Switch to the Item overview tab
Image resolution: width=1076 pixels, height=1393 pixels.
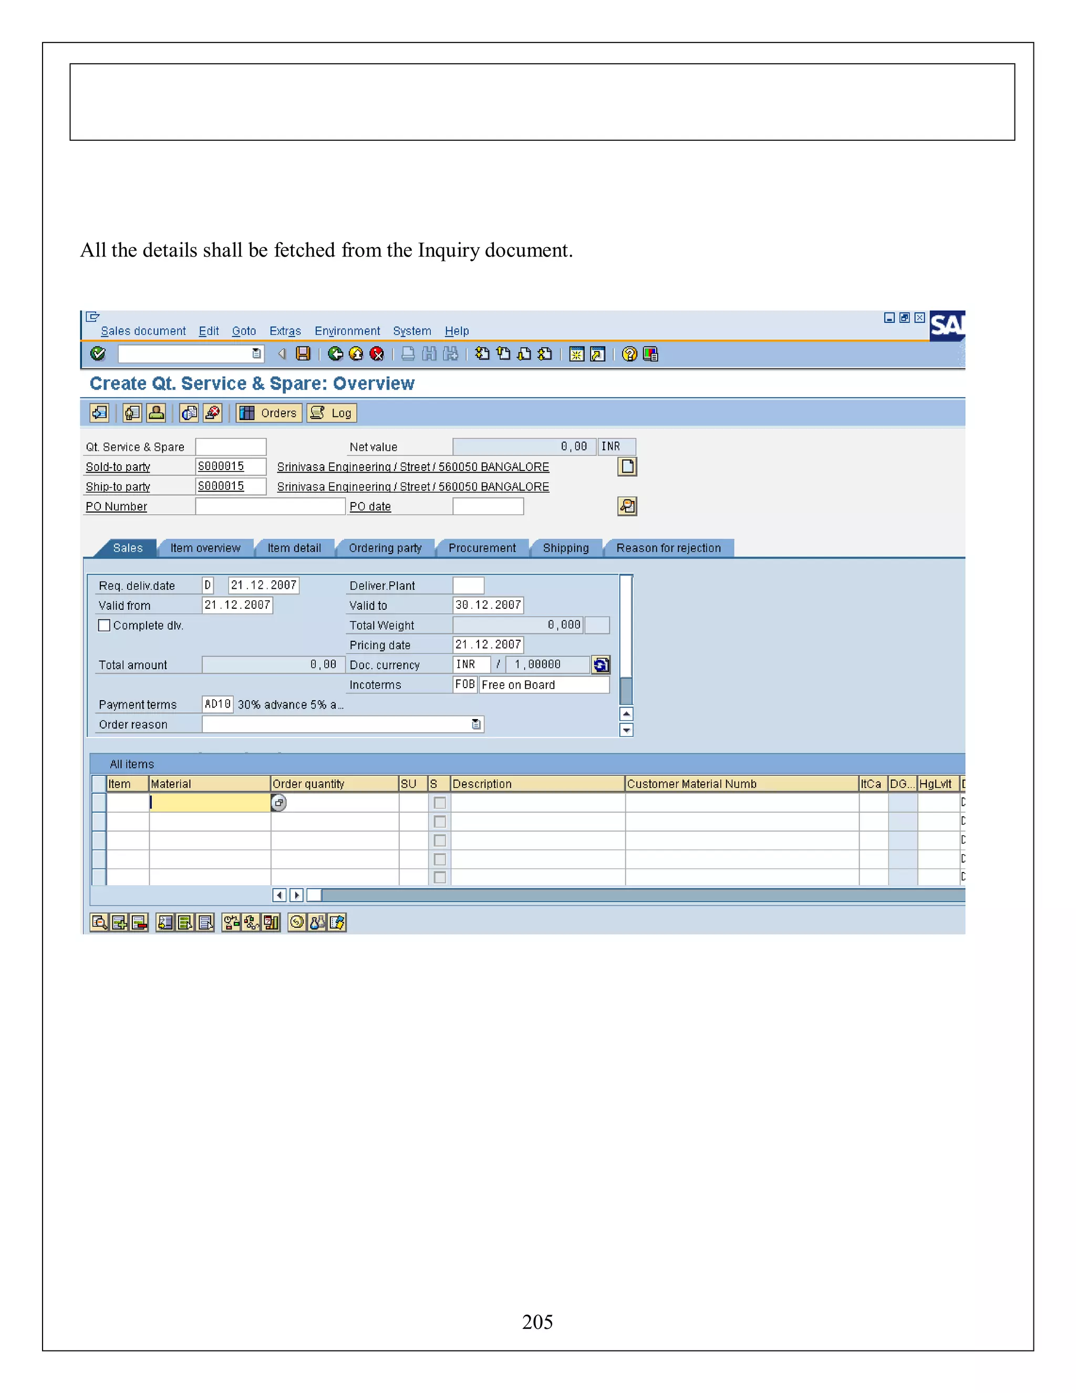tap(204, 548)
